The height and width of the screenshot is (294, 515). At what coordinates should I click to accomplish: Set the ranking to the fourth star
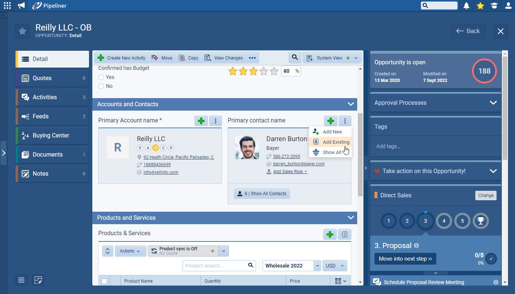click(x=263, y=71)
